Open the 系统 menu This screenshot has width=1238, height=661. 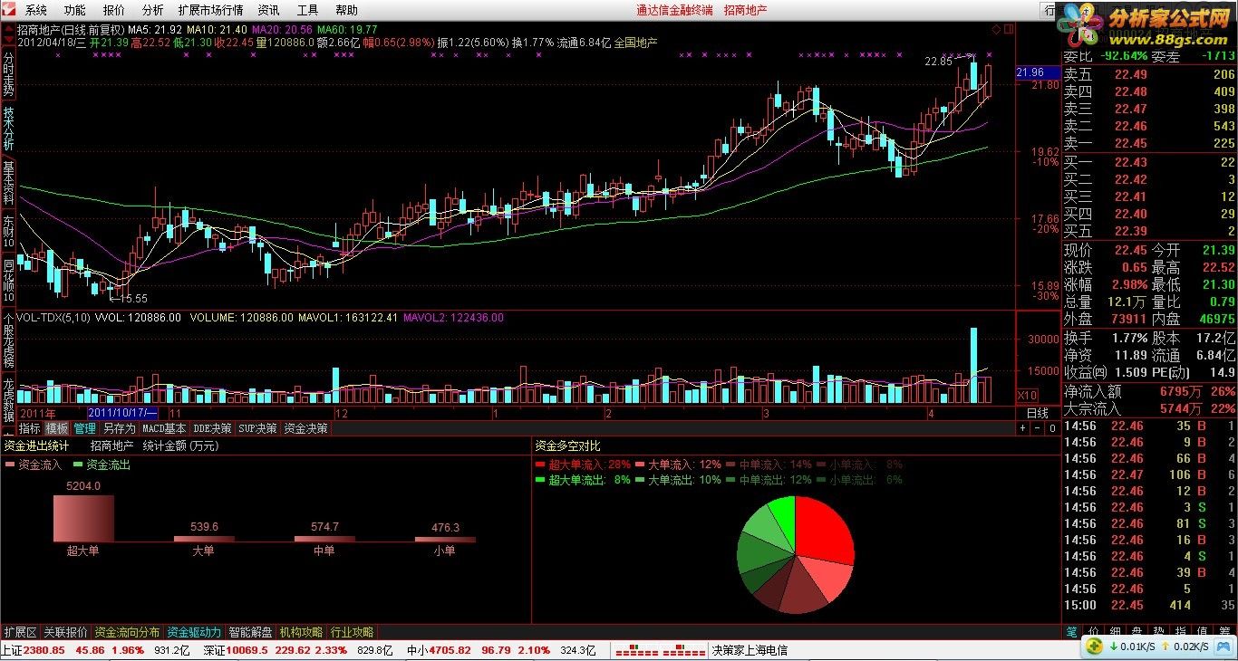click(x=36, y=10)
